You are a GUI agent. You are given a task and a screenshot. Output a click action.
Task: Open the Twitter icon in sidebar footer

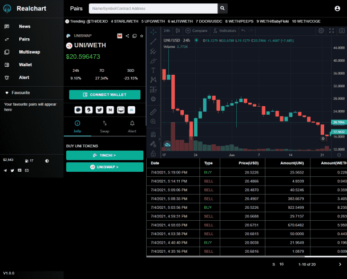coord(13,171)
